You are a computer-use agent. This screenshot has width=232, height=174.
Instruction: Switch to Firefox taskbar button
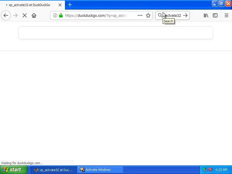[54, 170]
